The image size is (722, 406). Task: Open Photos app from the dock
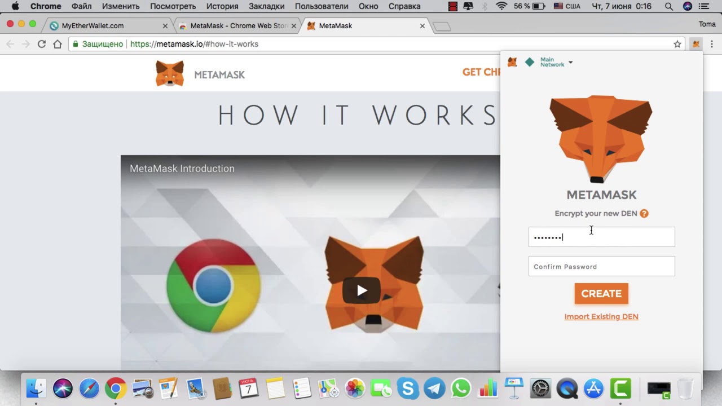(355, 389)
